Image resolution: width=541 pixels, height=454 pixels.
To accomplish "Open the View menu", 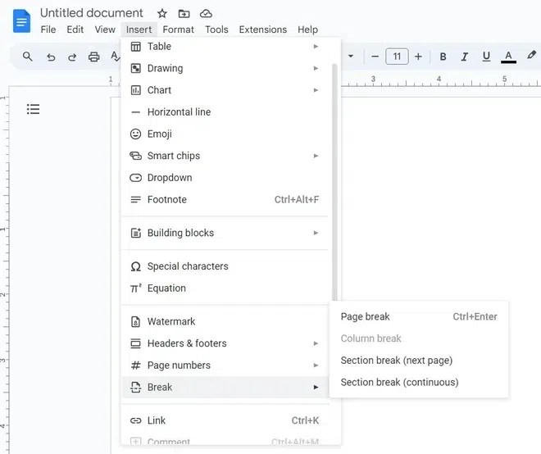I will [105, 30].
